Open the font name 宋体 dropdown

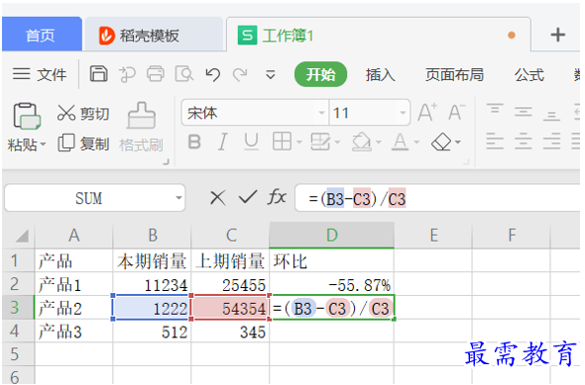[321, 113]
